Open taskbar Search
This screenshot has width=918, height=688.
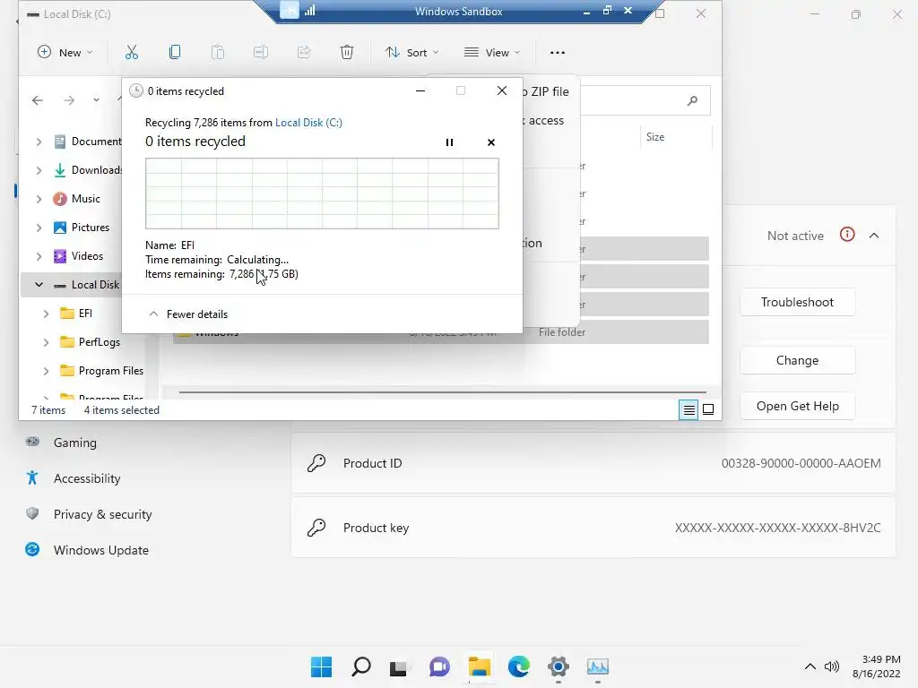360,666
